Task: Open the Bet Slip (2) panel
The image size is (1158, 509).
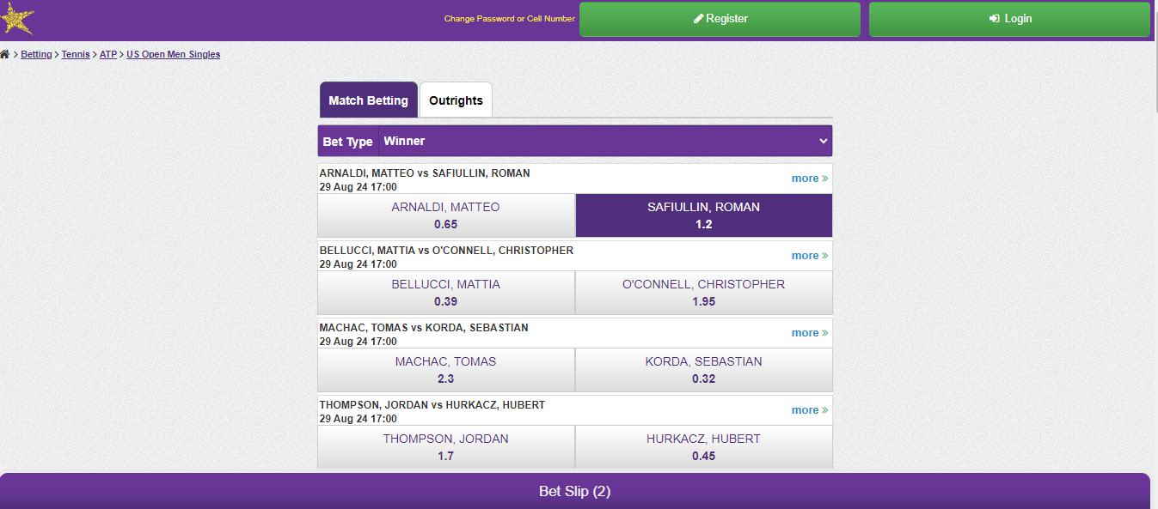Action: (574, 491)
